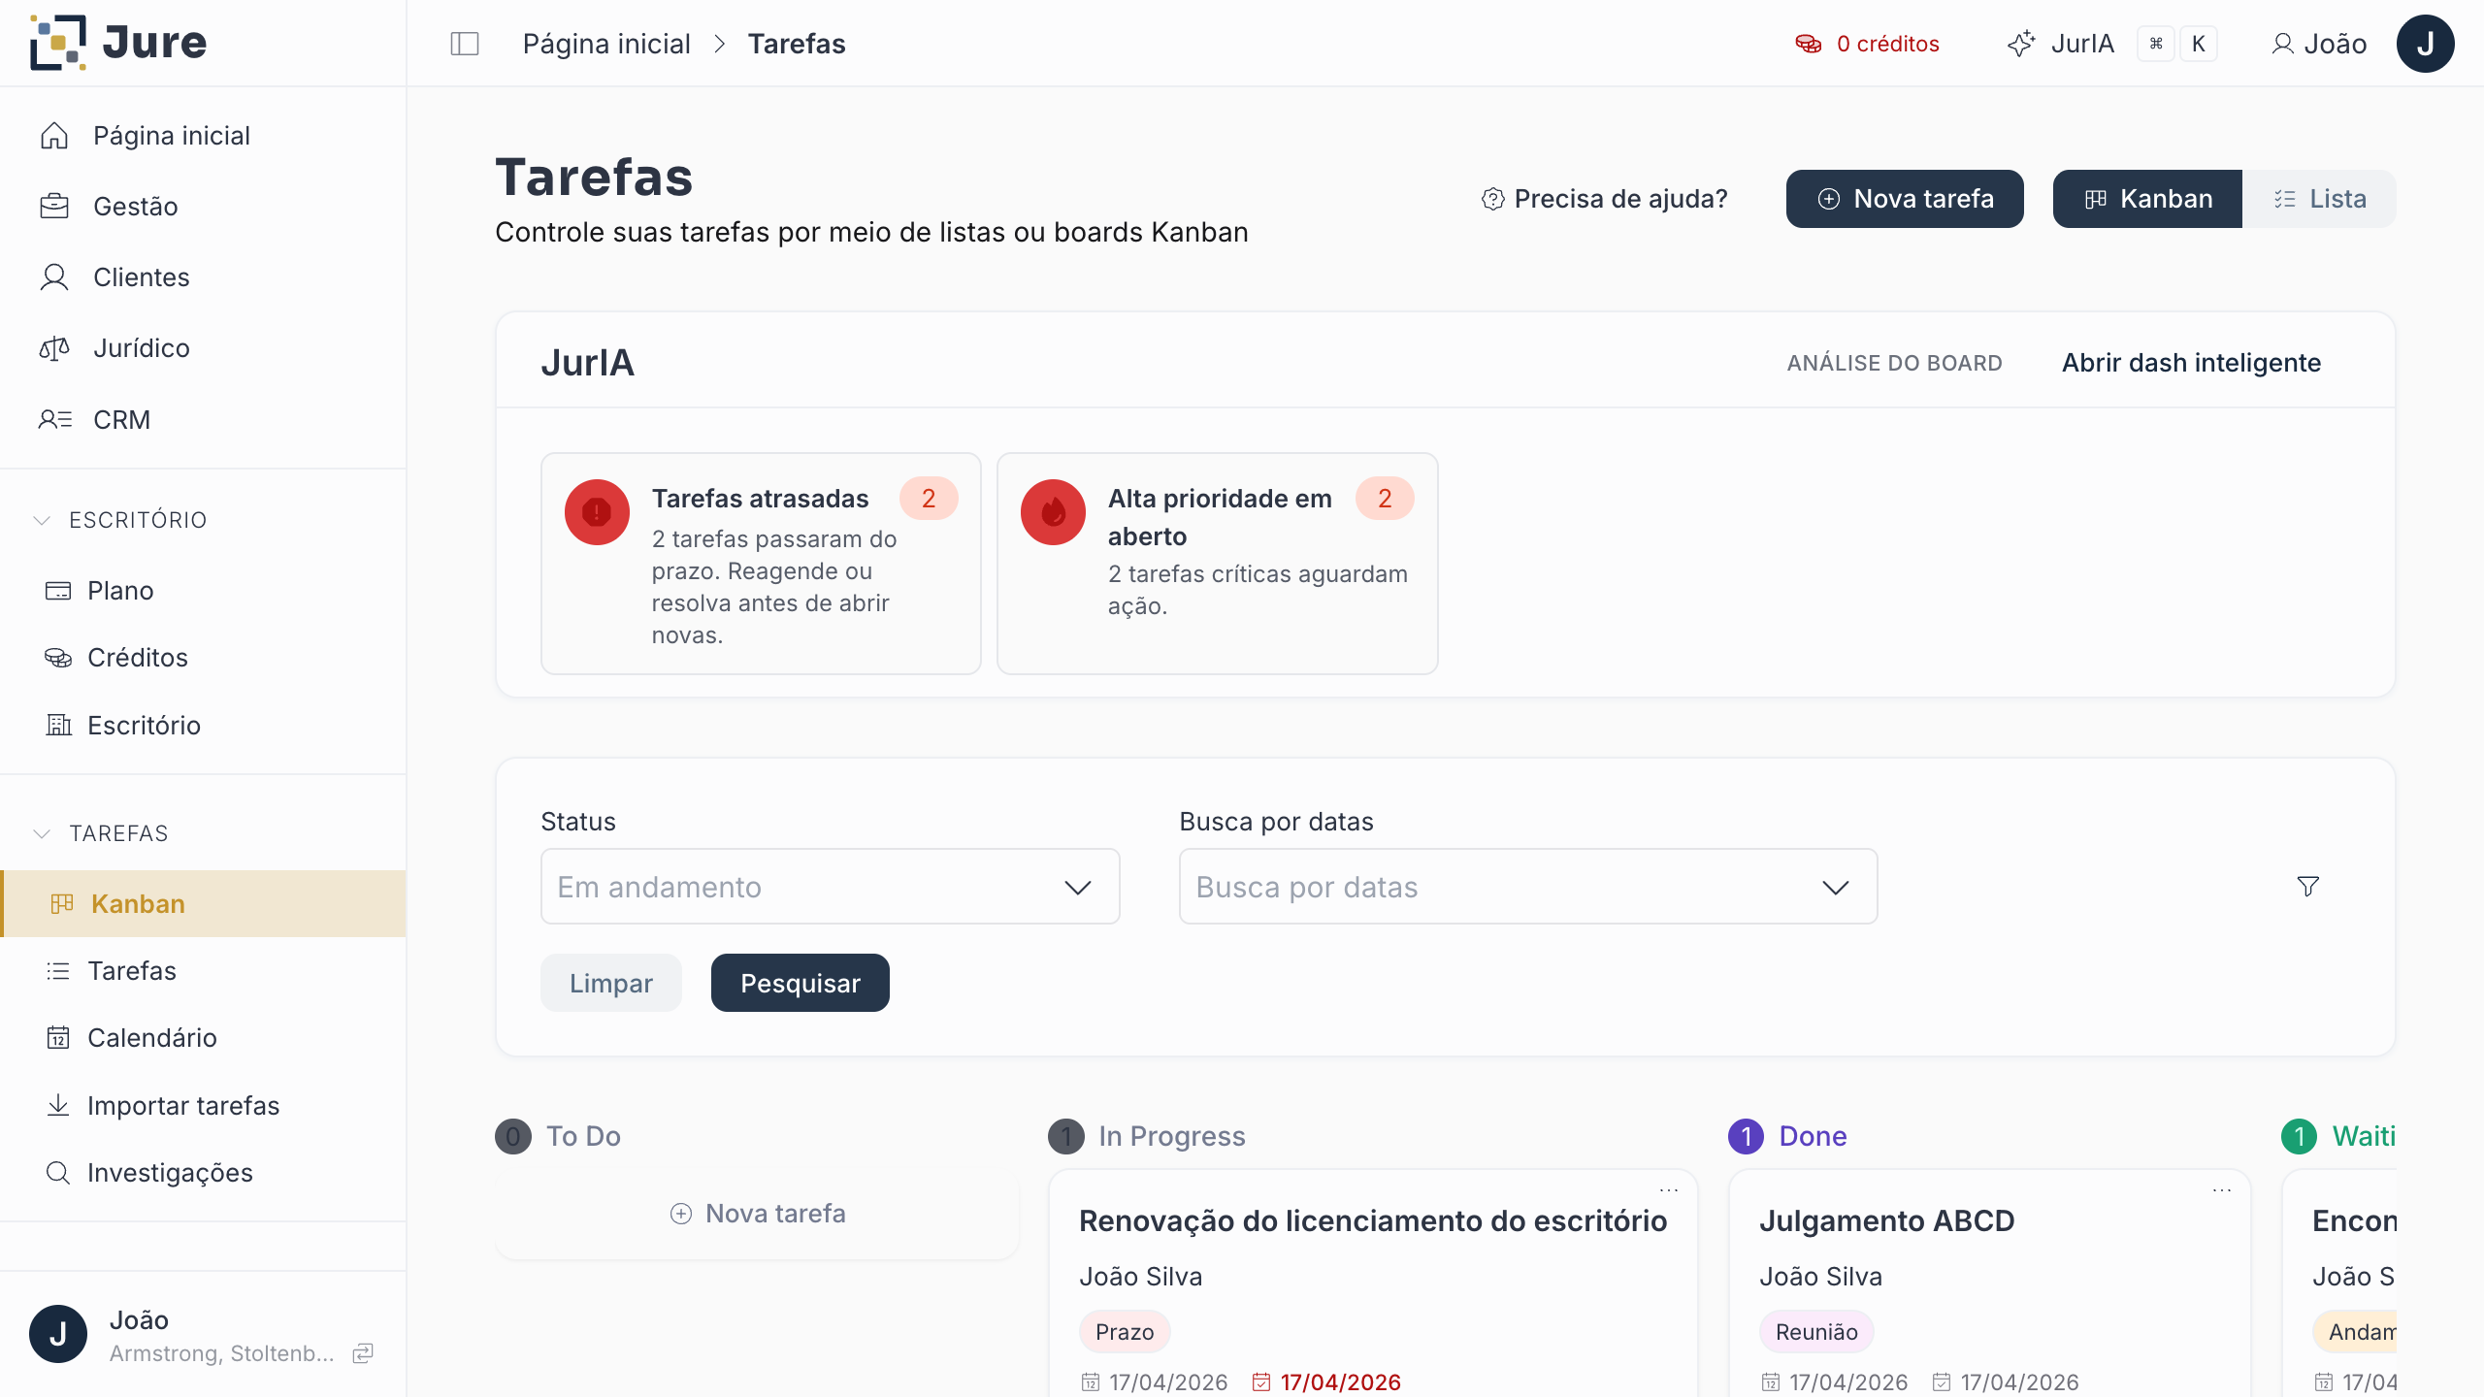Viewport: 2484px width, 1397px height.
Task: Click Página inicial breadcrumb
Action: coord(606,44)
